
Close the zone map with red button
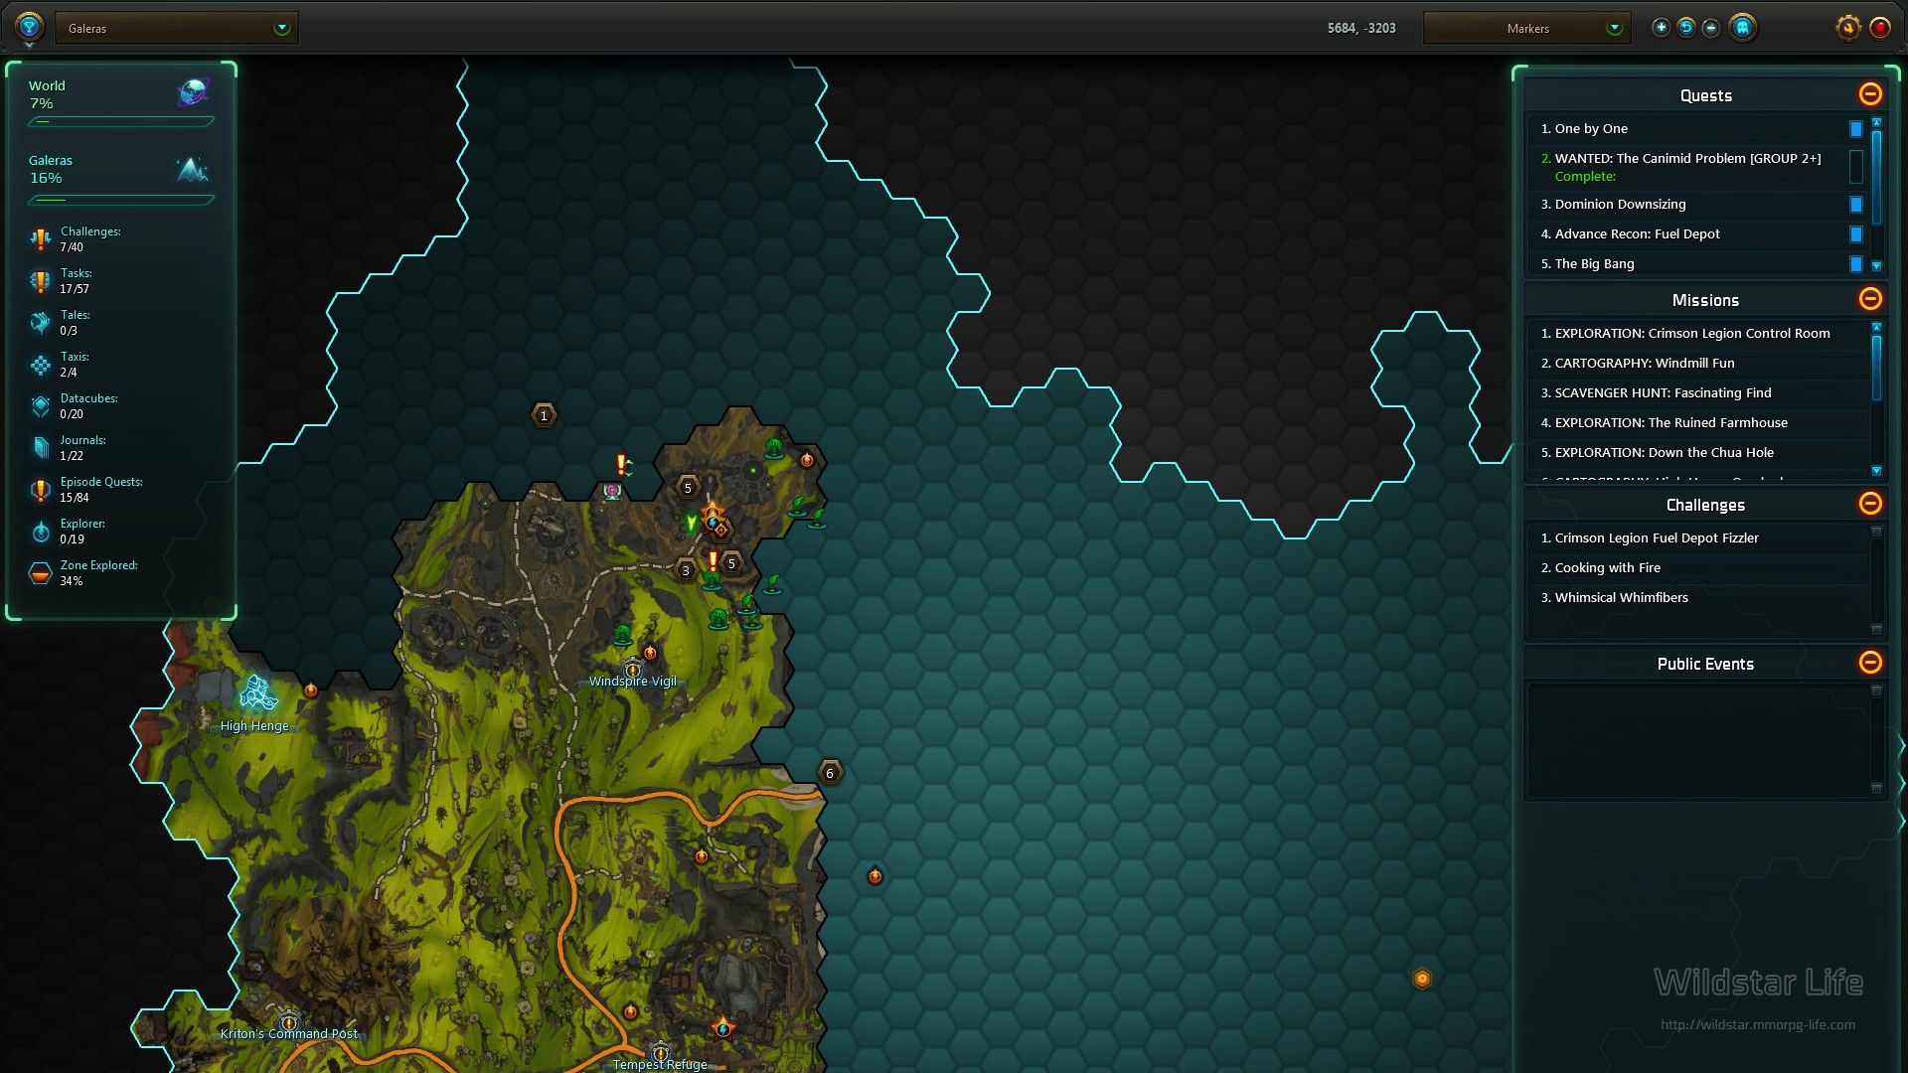(1880, 28)
